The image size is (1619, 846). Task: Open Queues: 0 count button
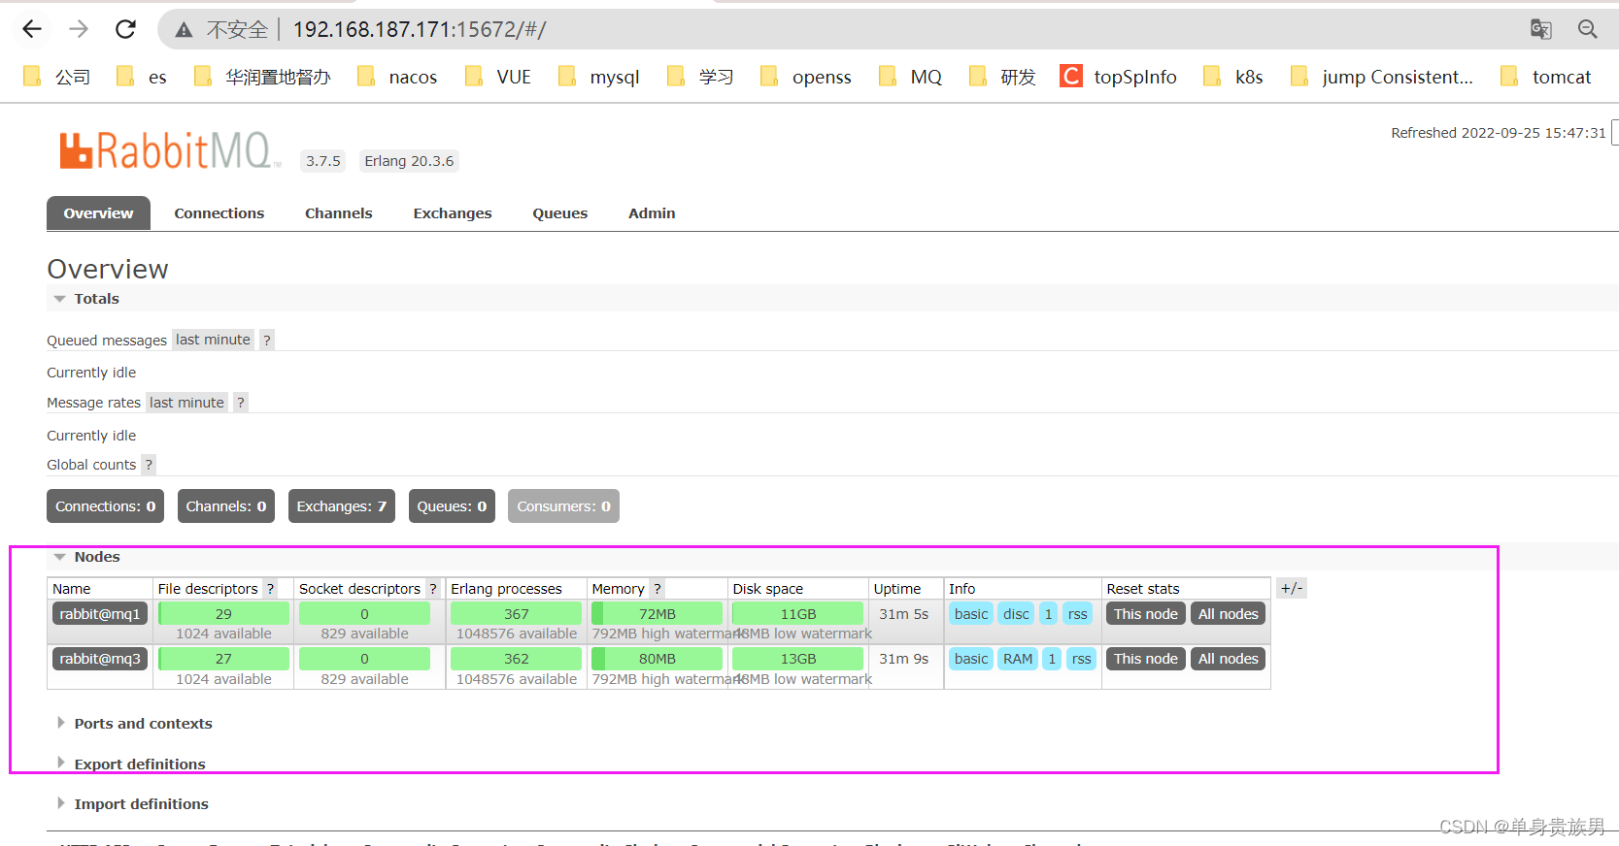(x=452, y=506)
